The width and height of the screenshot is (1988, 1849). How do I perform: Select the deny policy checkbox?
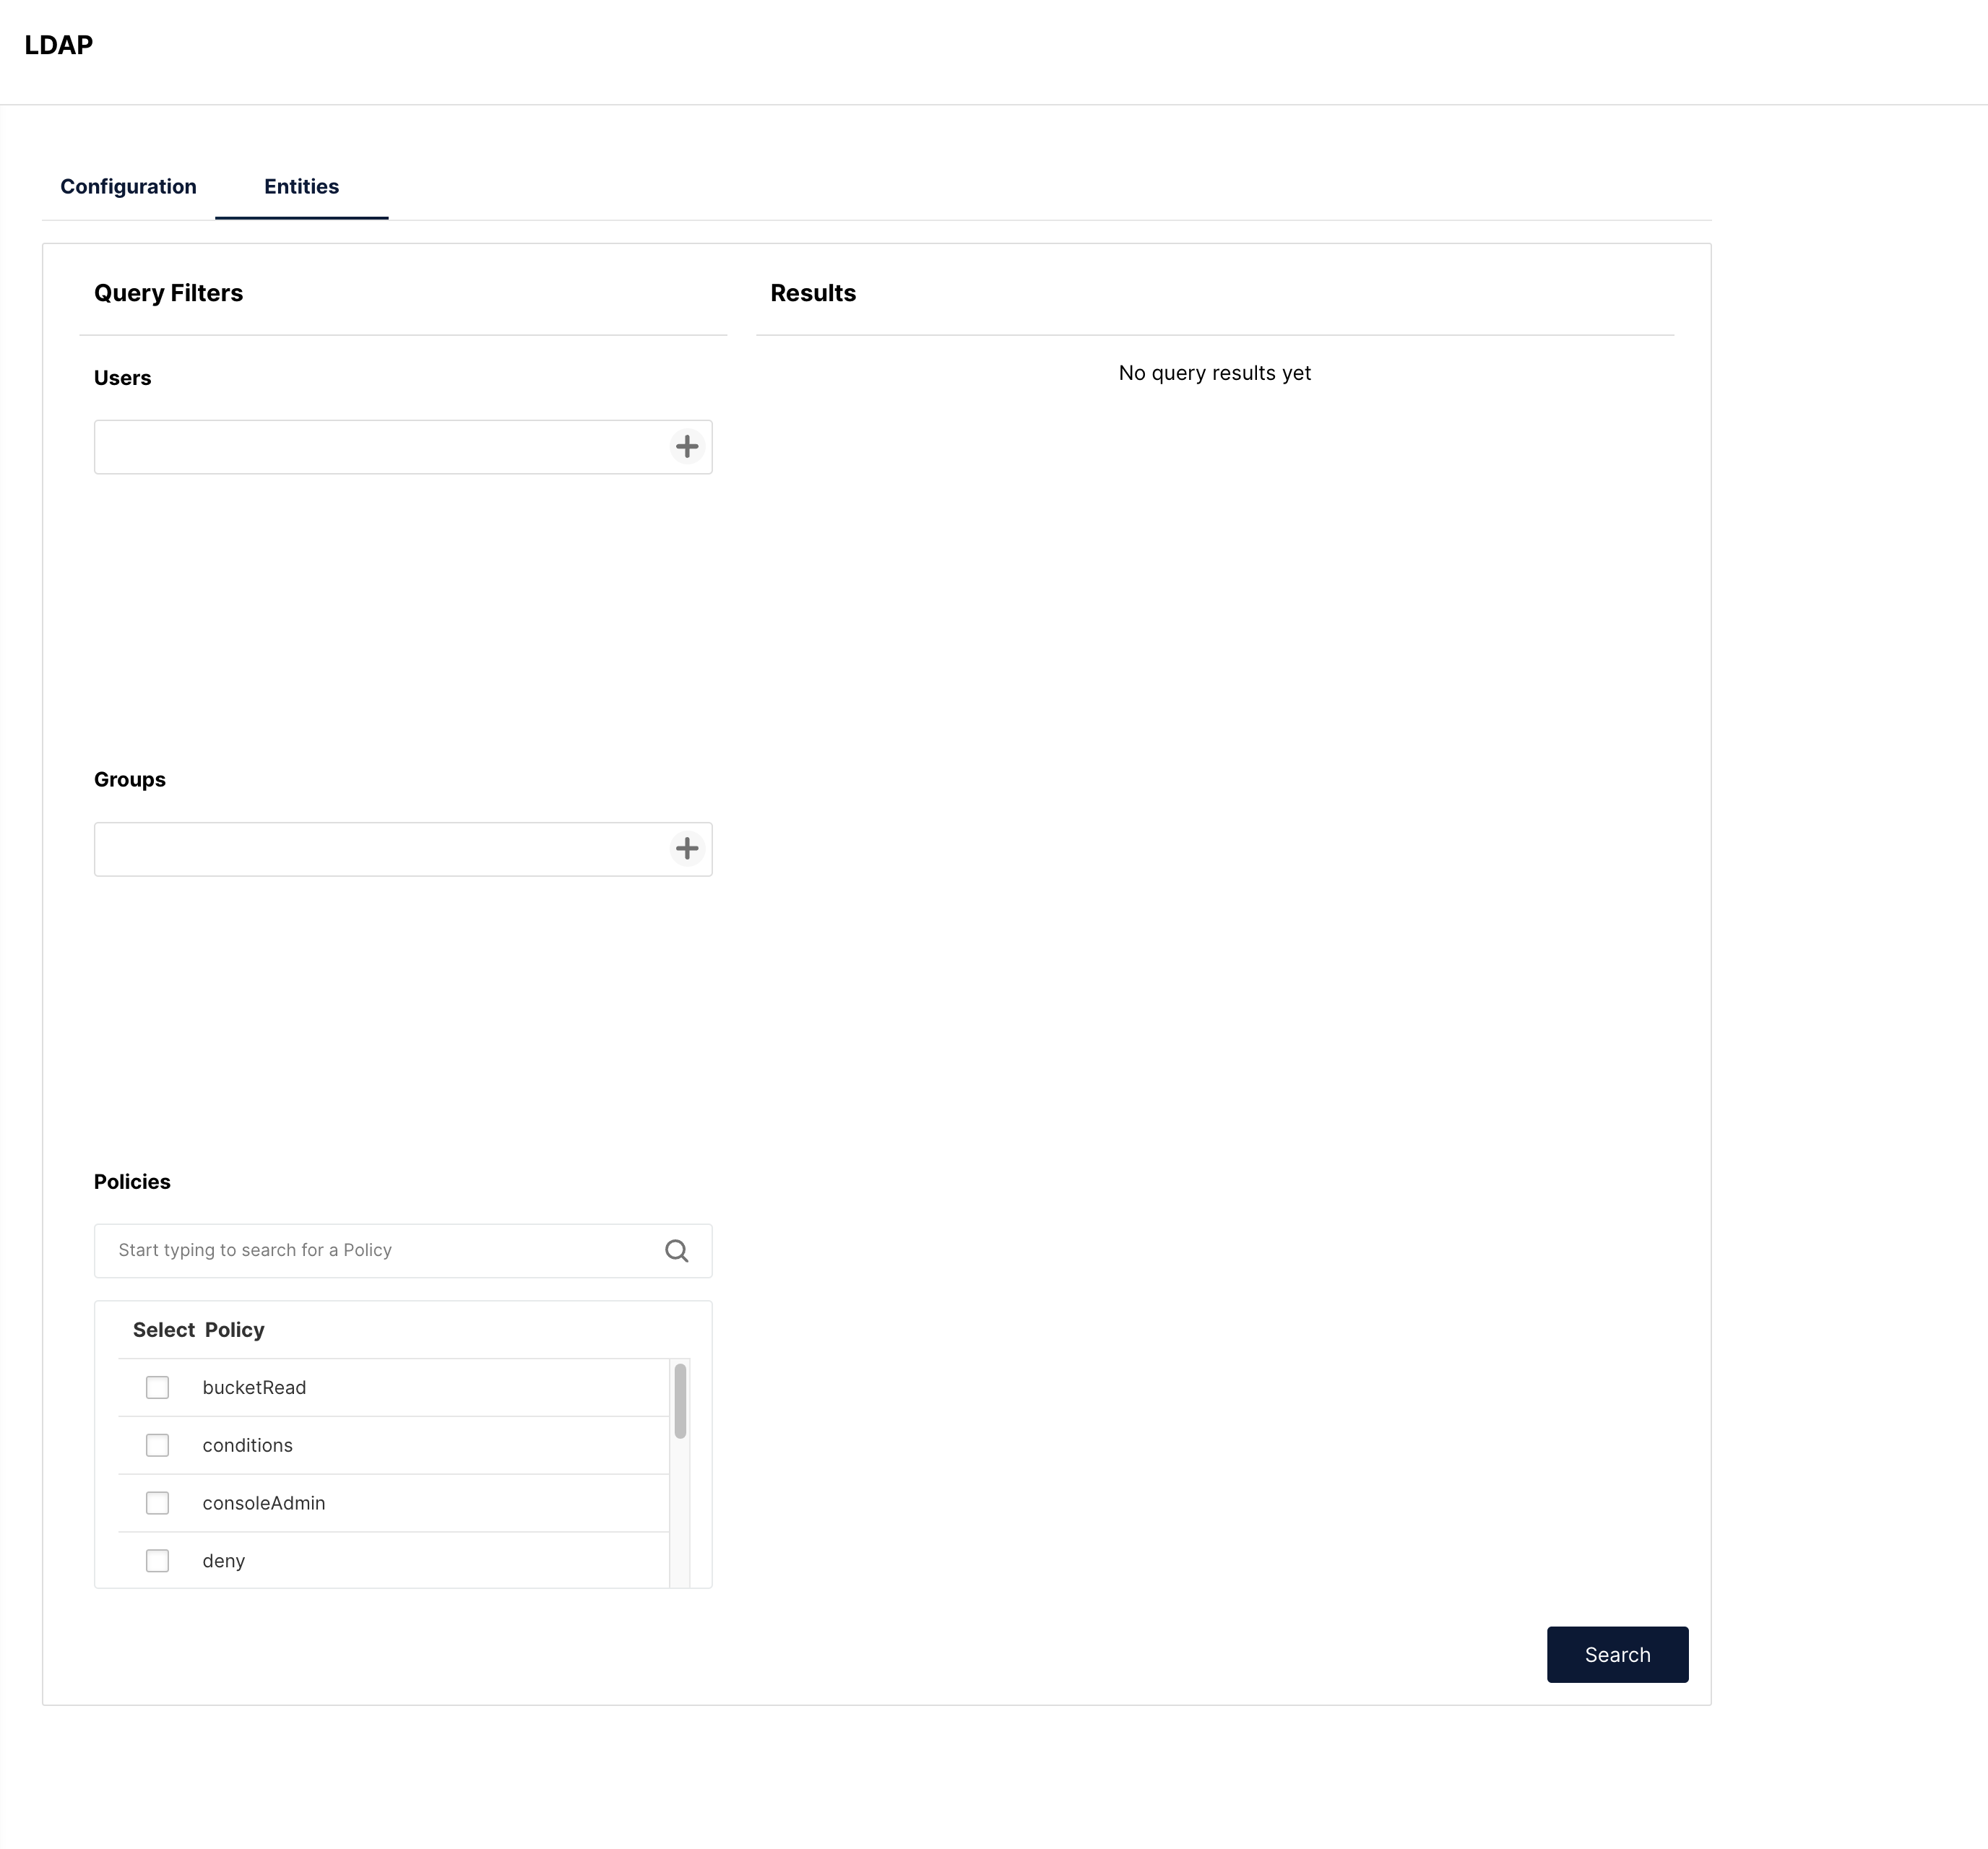[157, 1560]
